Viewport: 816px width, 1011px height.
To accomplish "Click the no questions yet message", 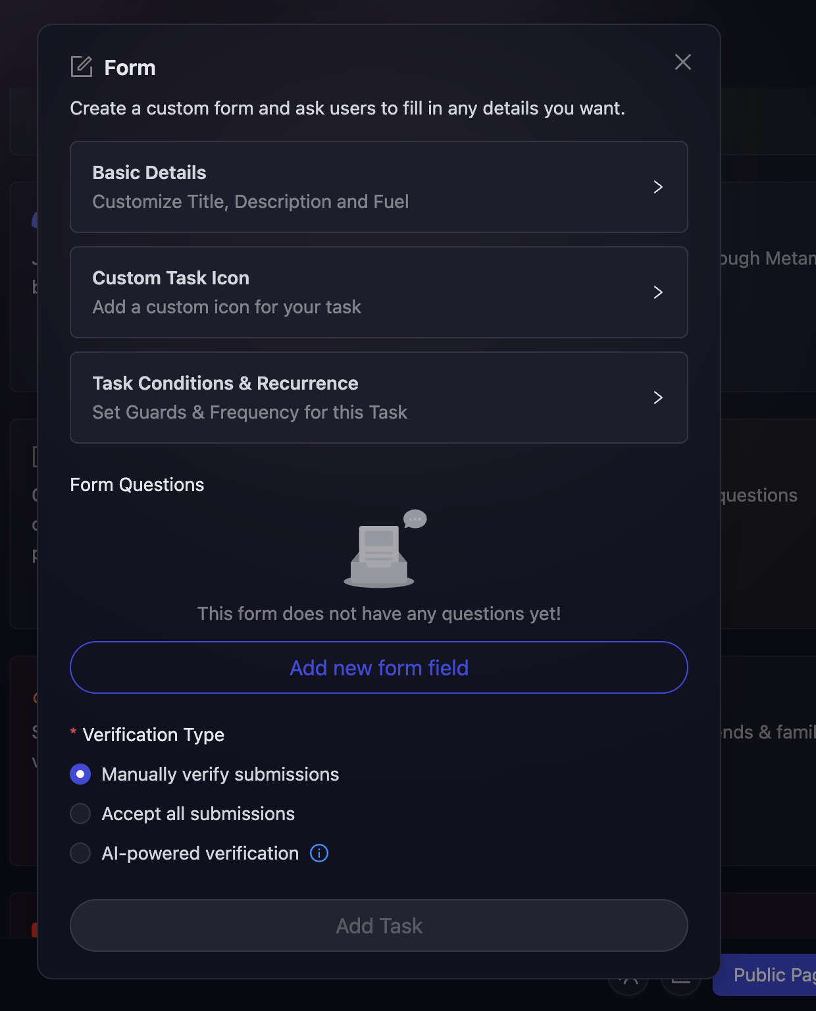I will (379, 613).
